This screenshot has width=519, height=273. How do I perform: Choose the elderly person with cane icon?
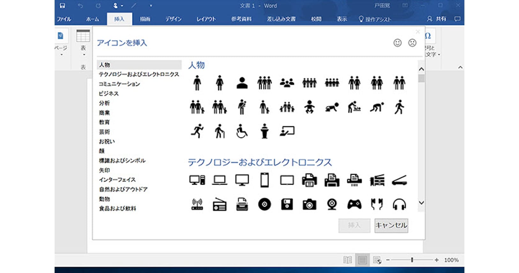click(x=220, y=131)
